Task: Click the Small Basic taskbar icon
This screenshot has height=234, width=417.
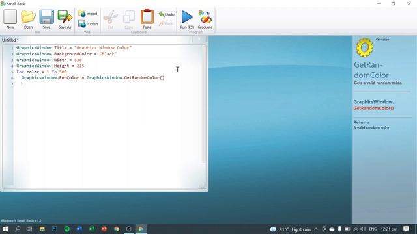Action: [x=141, y=229]
